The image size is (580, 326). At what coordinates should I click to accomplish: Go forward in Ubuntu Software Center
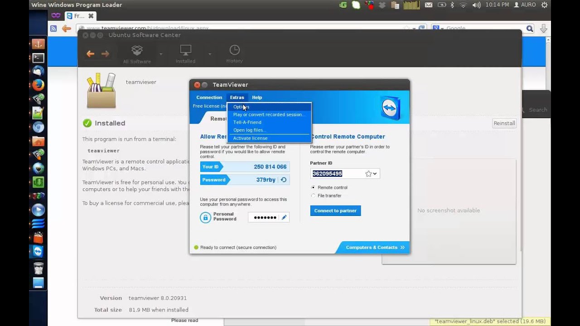coord(105,54)
